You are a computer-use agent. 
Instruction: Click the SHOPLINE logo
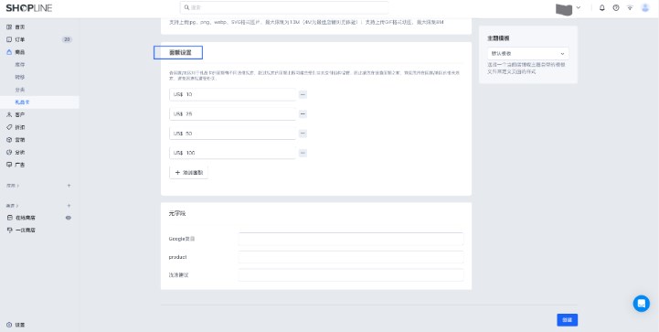coord(29,8)
